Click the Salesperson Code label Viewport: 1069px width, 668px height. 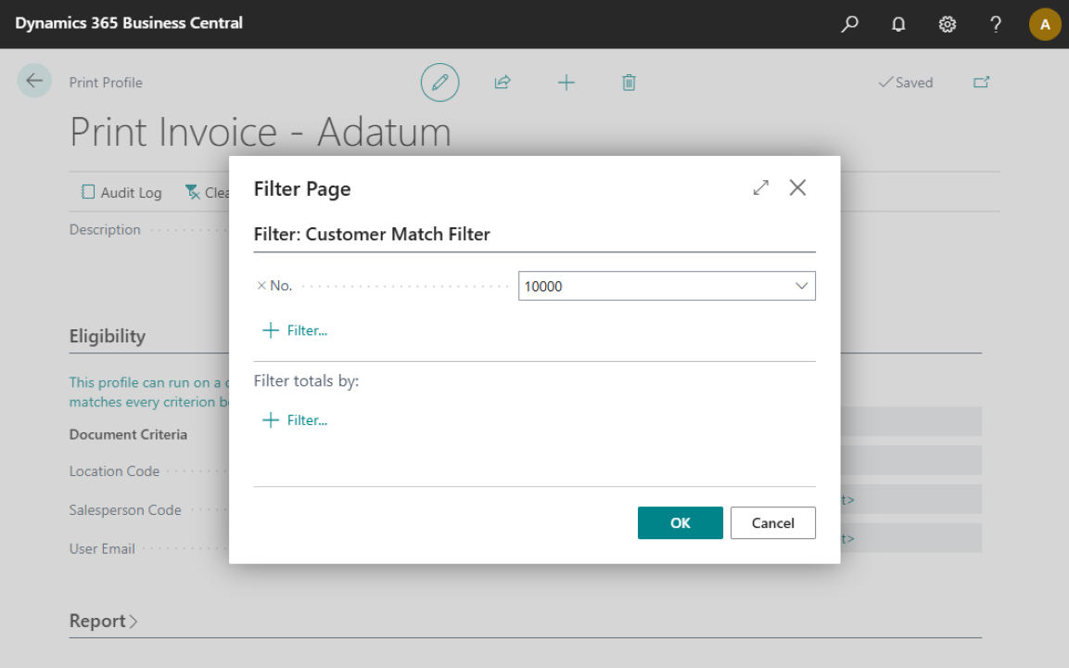pos(125,509)
